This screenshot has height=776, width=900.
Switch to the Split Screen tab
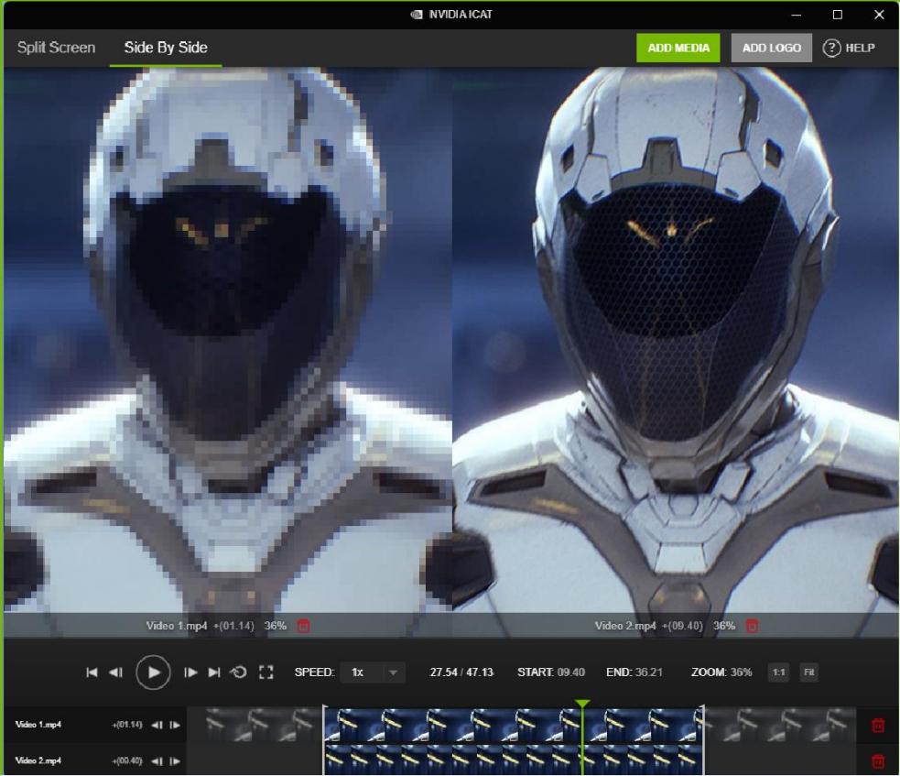[x=56, y=48]
